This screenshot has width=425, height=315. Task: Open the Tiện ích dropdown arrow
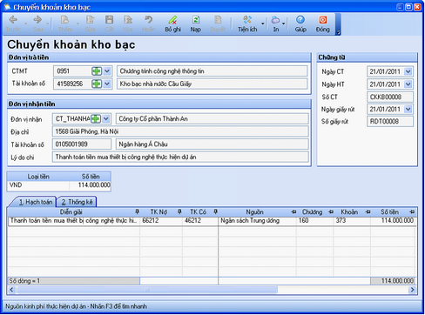tap(262, 23)
